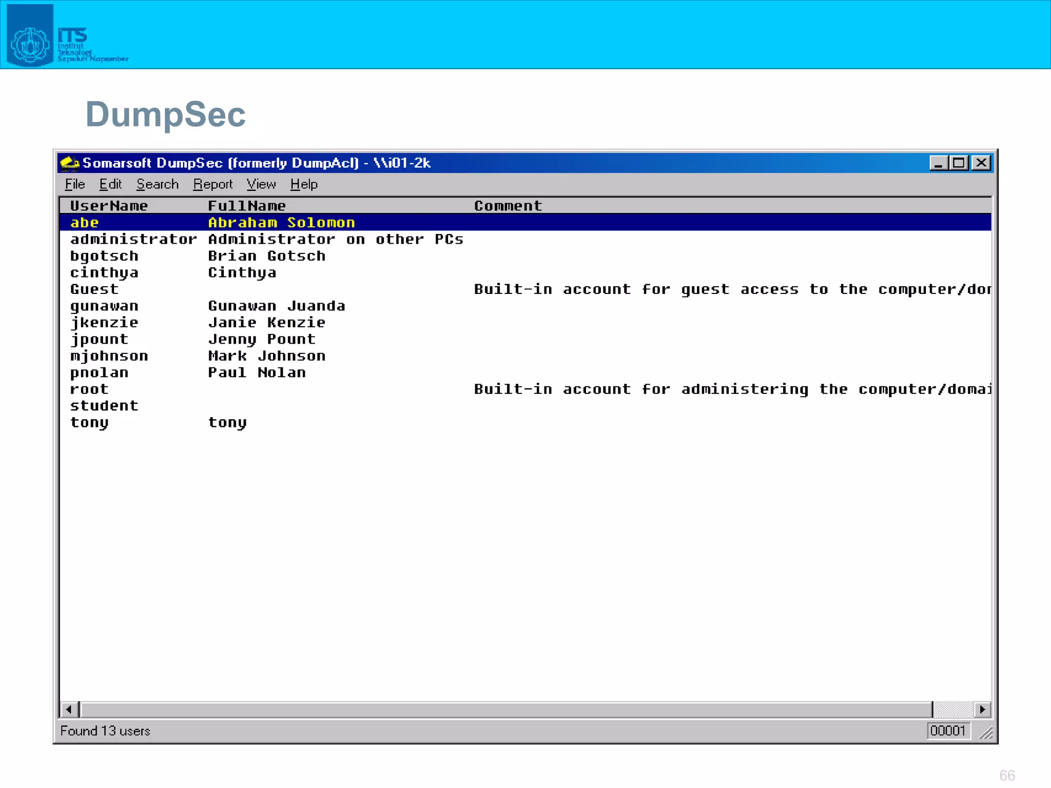Select the jkenzie user row
Screen dimensions: 1051x788
point(525,323)
